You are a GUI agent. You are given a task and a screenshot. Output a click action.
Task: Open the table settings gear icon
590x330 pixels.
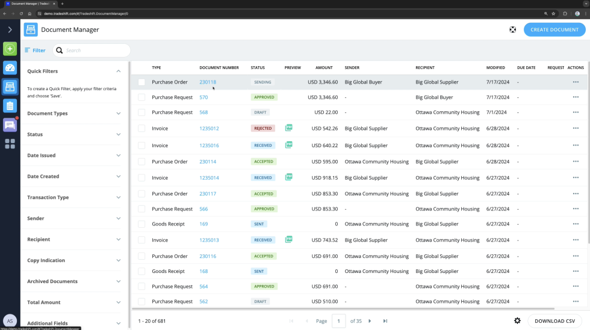(517, 321)
